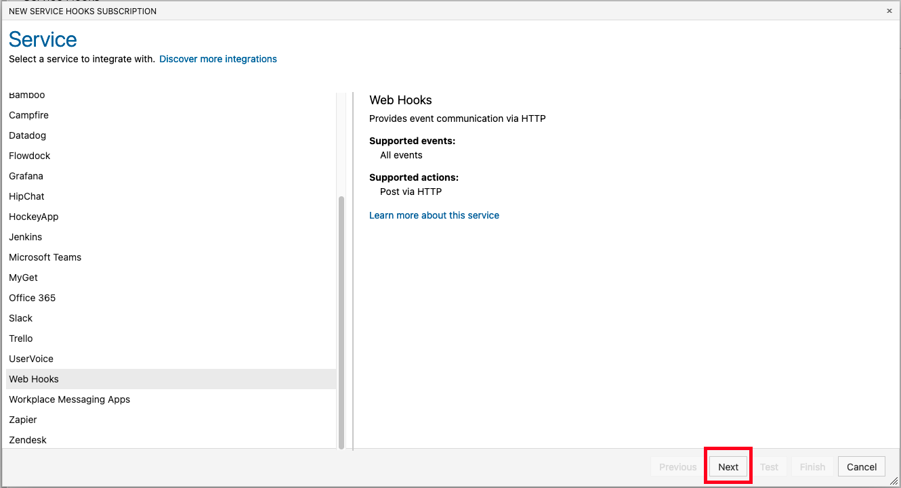Select Jenkins from the list

(x=171, y=237)
